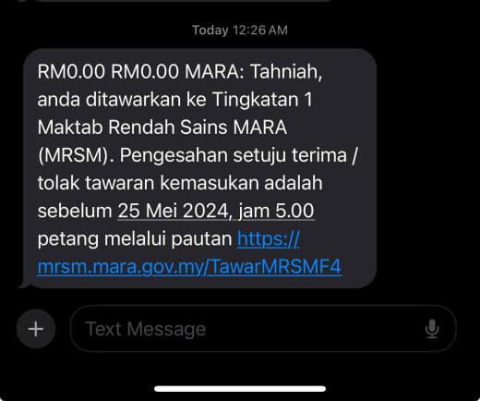Tap the MARA: Tahniah text in message
Image resolution: width=480 pixels, height=401 pixels.
[x=254, y=72]
